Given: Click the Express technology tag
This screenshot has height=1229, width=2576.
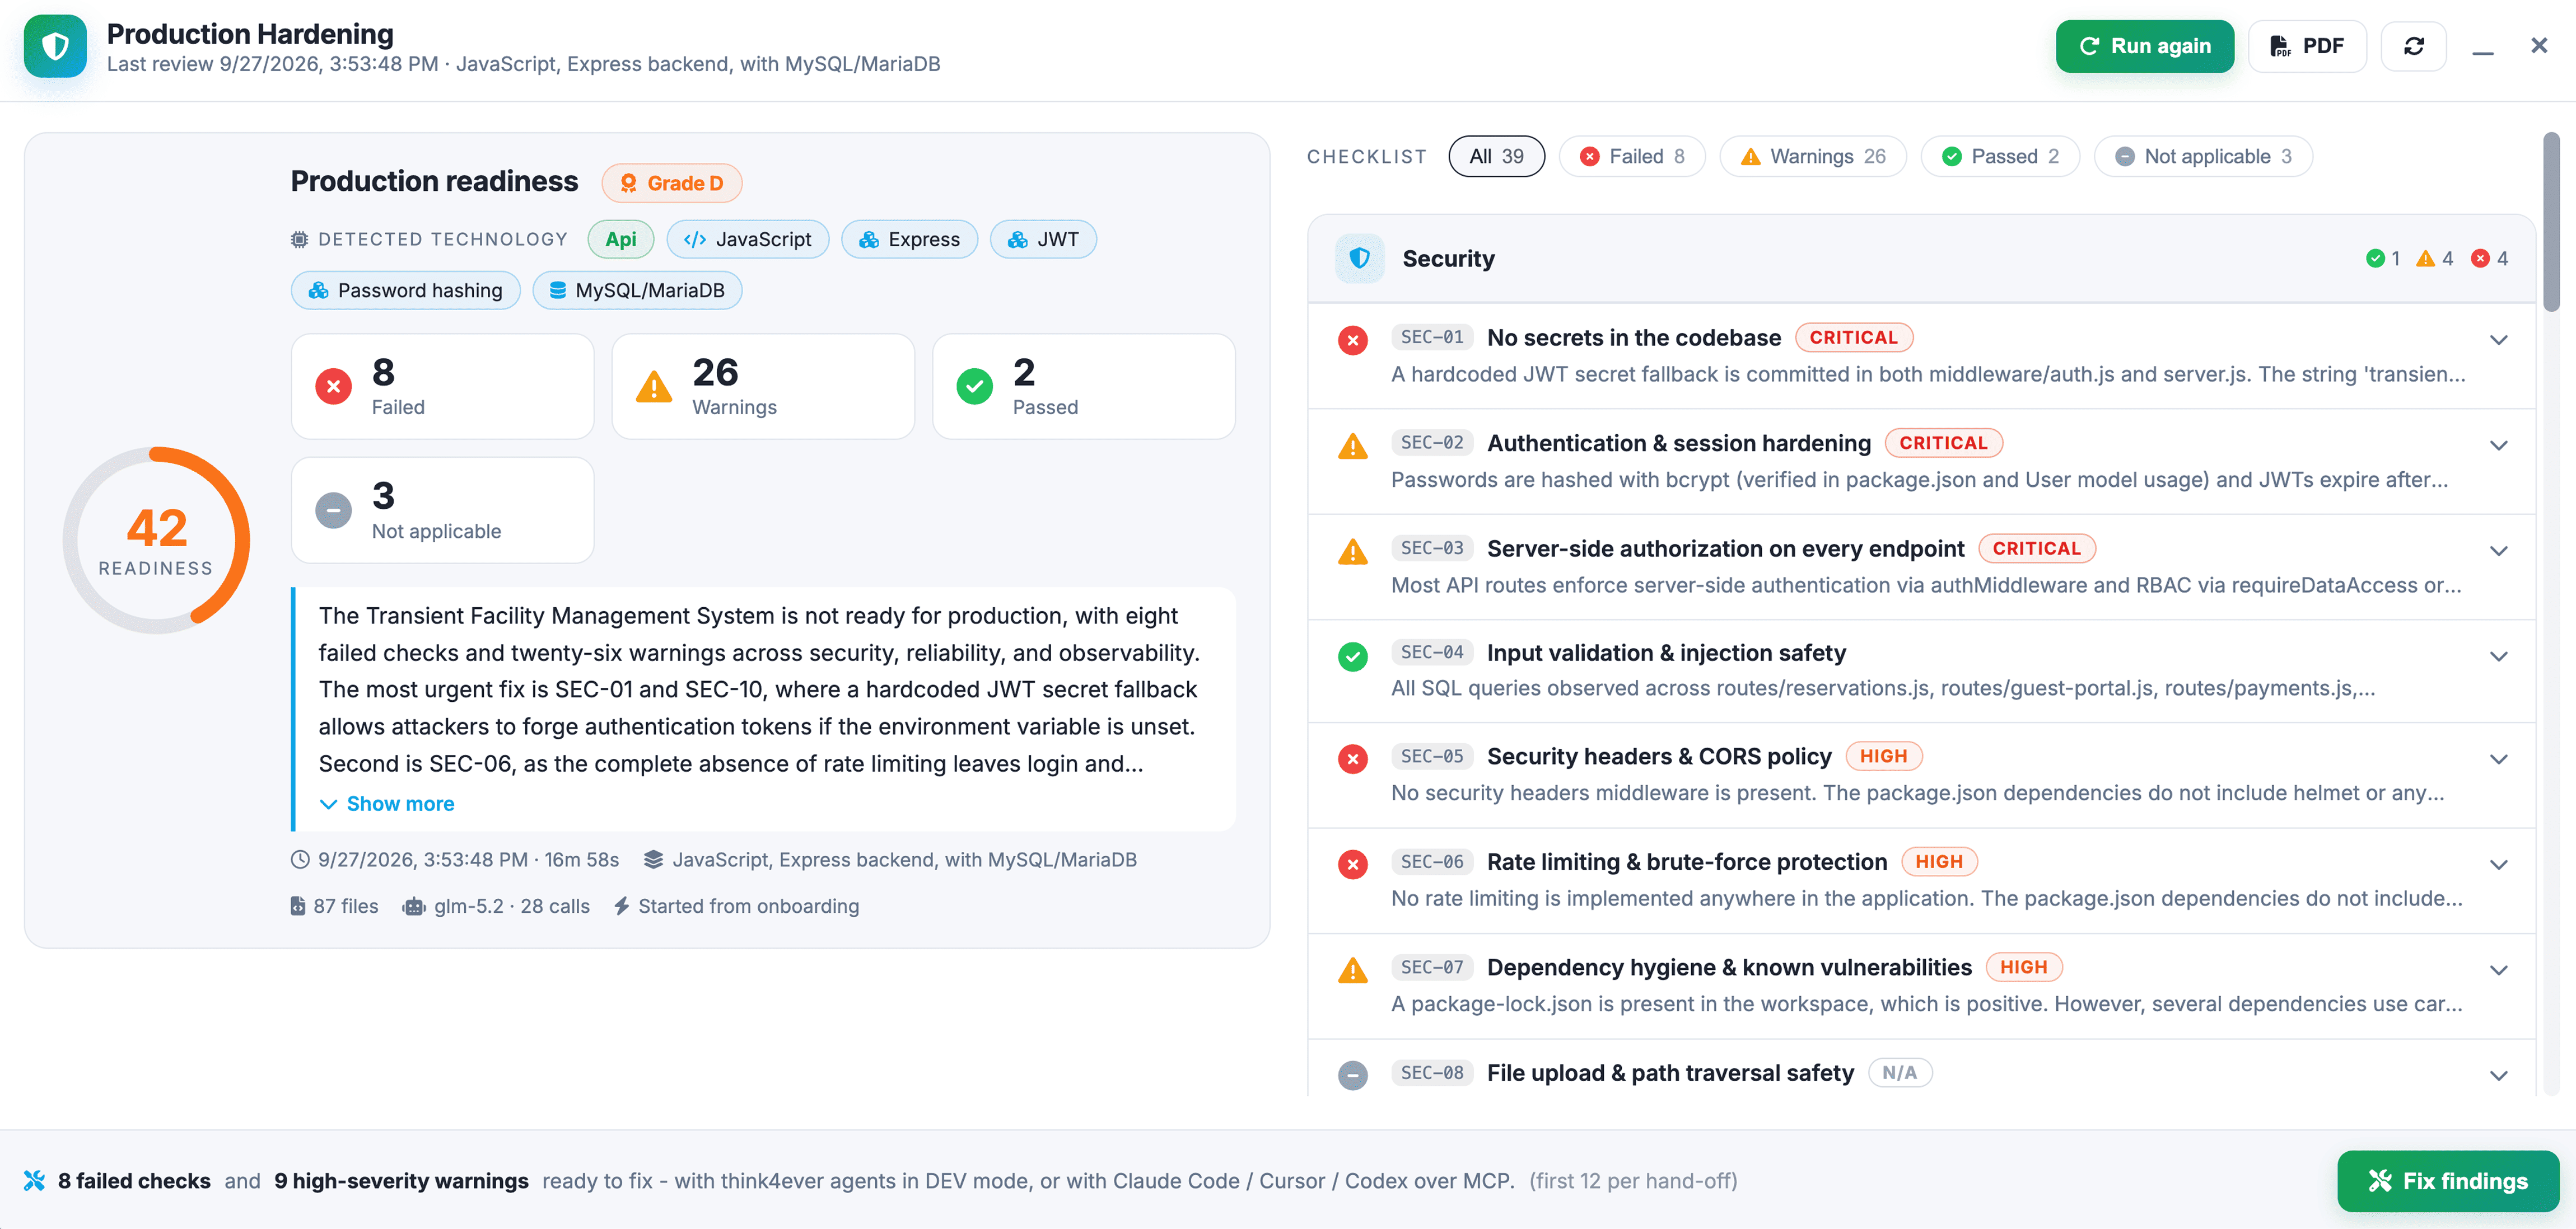Looking at the screenshot, I should 909,240.
